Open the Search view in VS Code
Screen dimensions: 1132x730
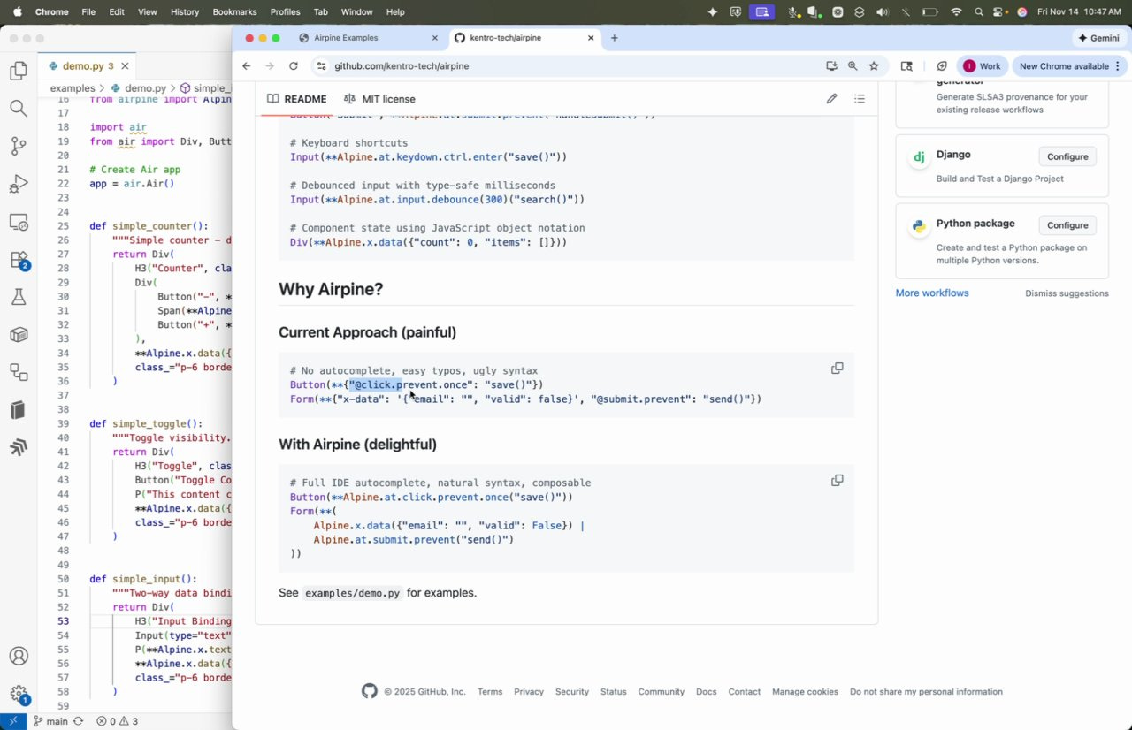[x=19, y=109]
